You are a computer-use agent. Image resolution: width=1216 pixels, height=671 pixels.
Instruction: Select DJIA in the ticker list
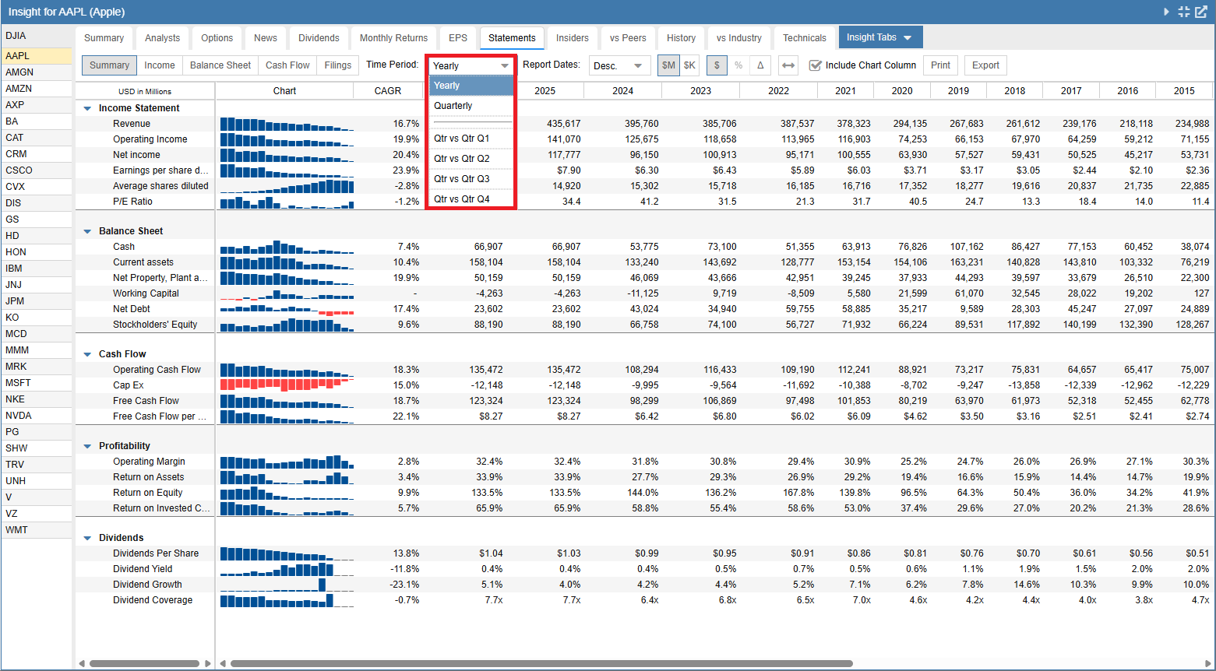pos(37,36)
